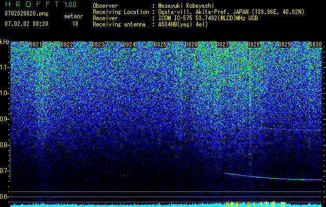Screen dimensions: 326x207
Task: Click the 0.6 frequency axis label
Action: pyautogui.click(x=4, y=197)
